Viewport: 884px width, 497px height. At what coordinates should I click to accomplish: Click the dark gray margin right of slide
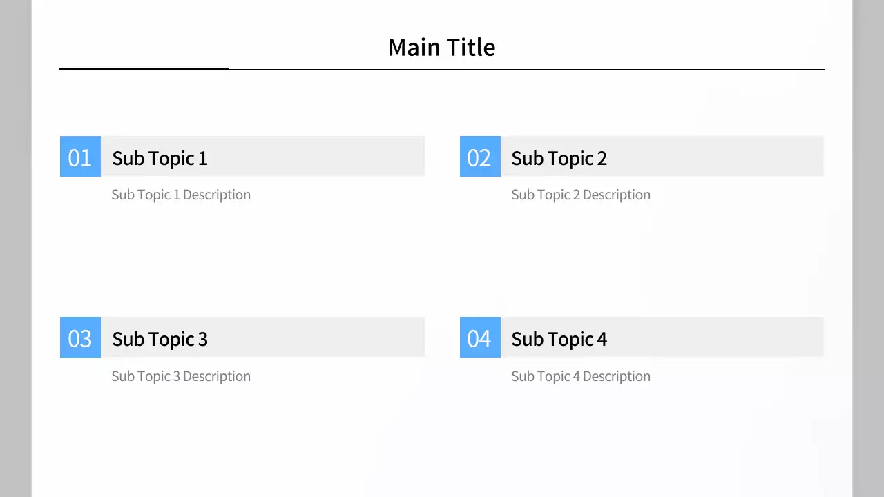[869, 248]
